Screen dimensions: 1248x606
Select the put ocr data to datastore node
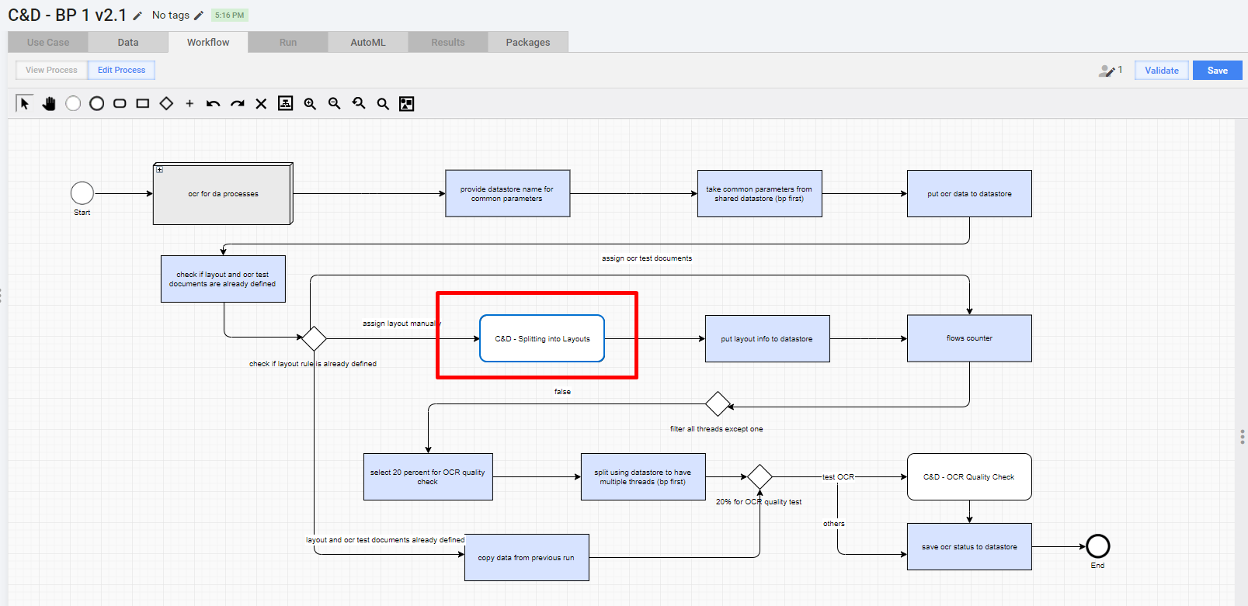pos(969,193)
